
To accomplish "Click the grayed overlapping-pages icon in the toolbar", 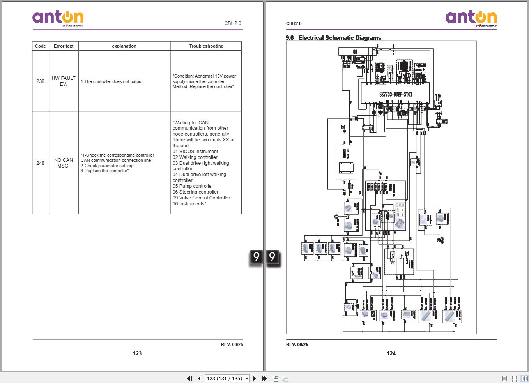I will (x=284, y=378).
